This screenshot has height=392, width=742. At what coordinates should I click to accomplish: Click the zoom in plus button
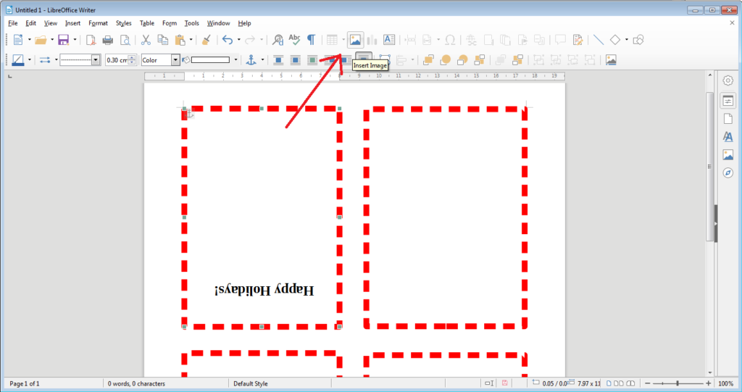coord(709,383)
